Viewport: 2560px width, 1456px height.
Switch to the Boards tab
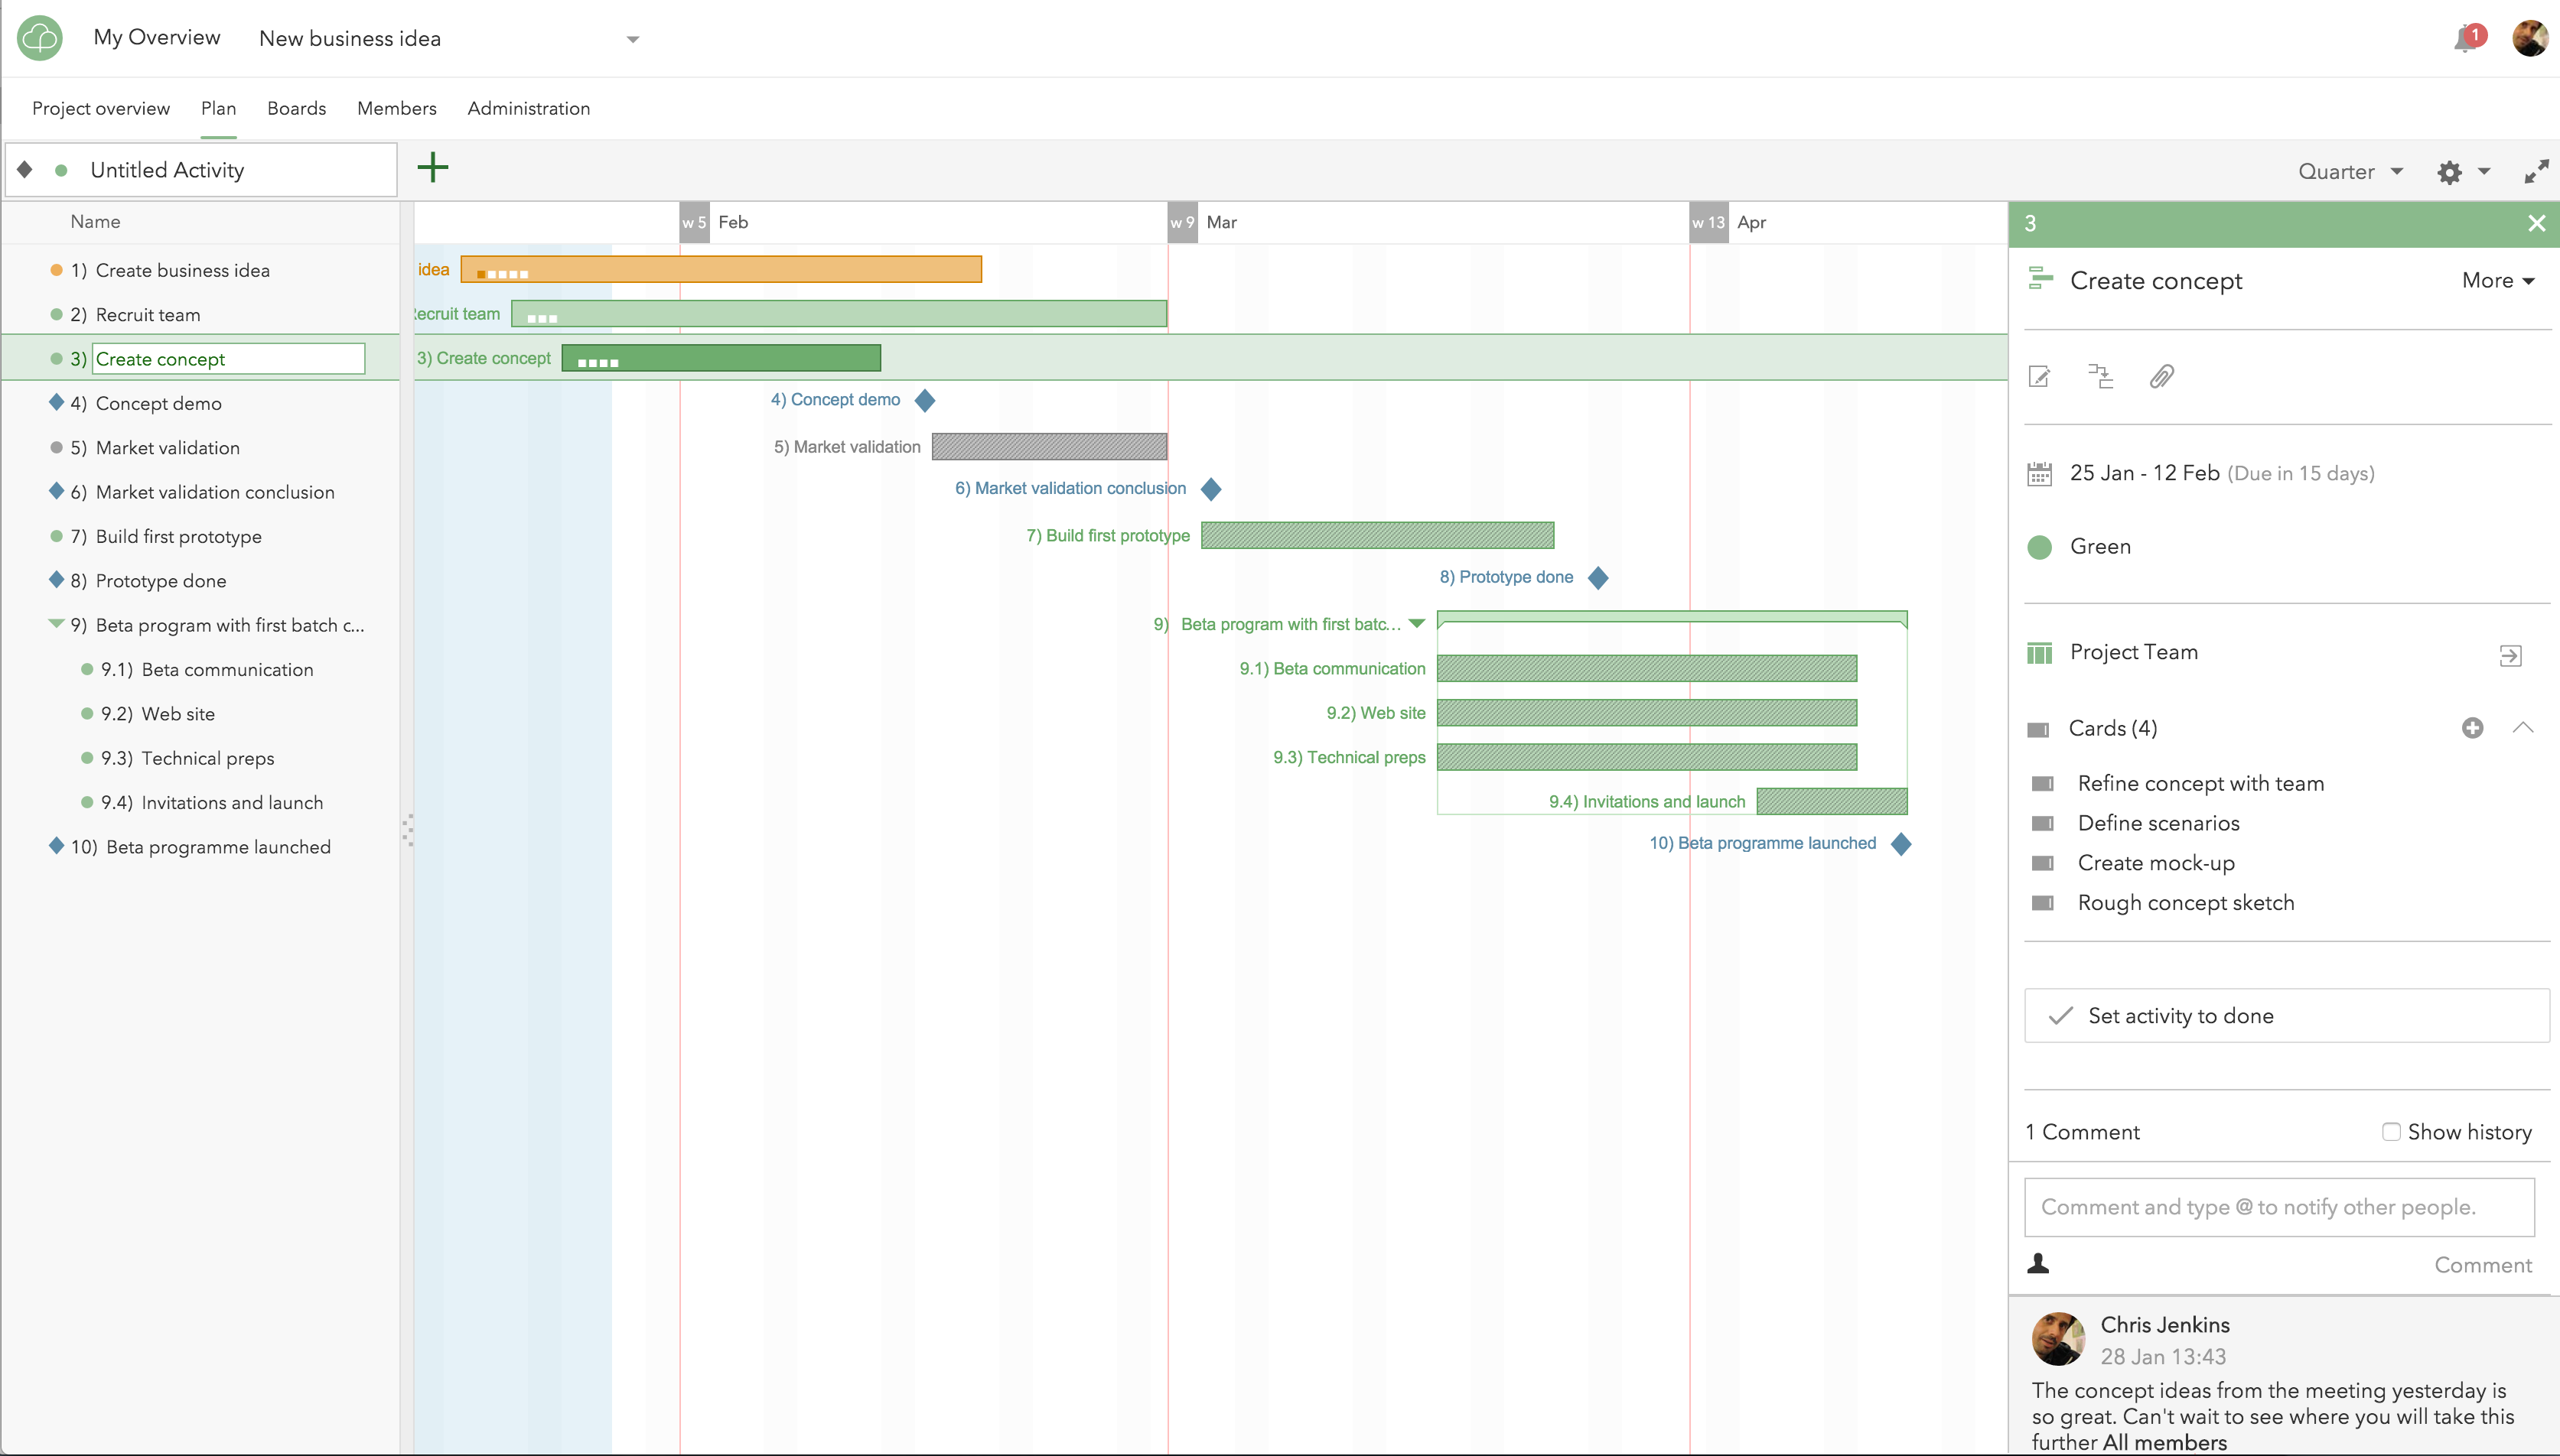[296, 108]
